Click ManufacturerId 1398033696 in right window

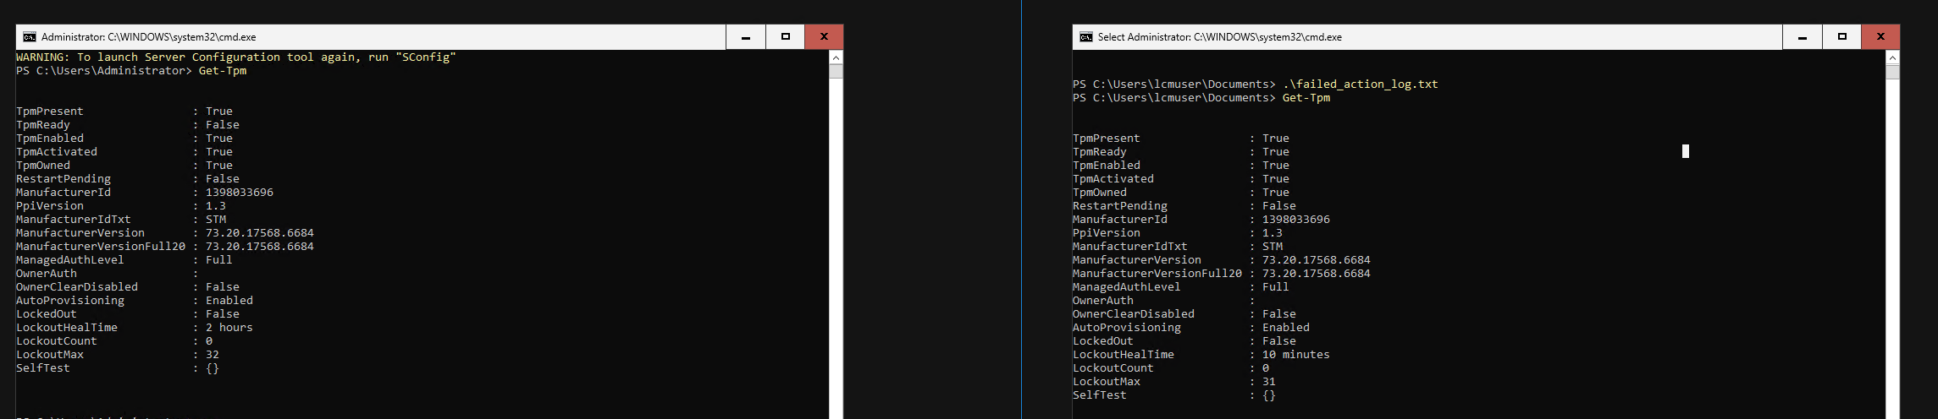pyautogui.click(x=1296, y=220)
